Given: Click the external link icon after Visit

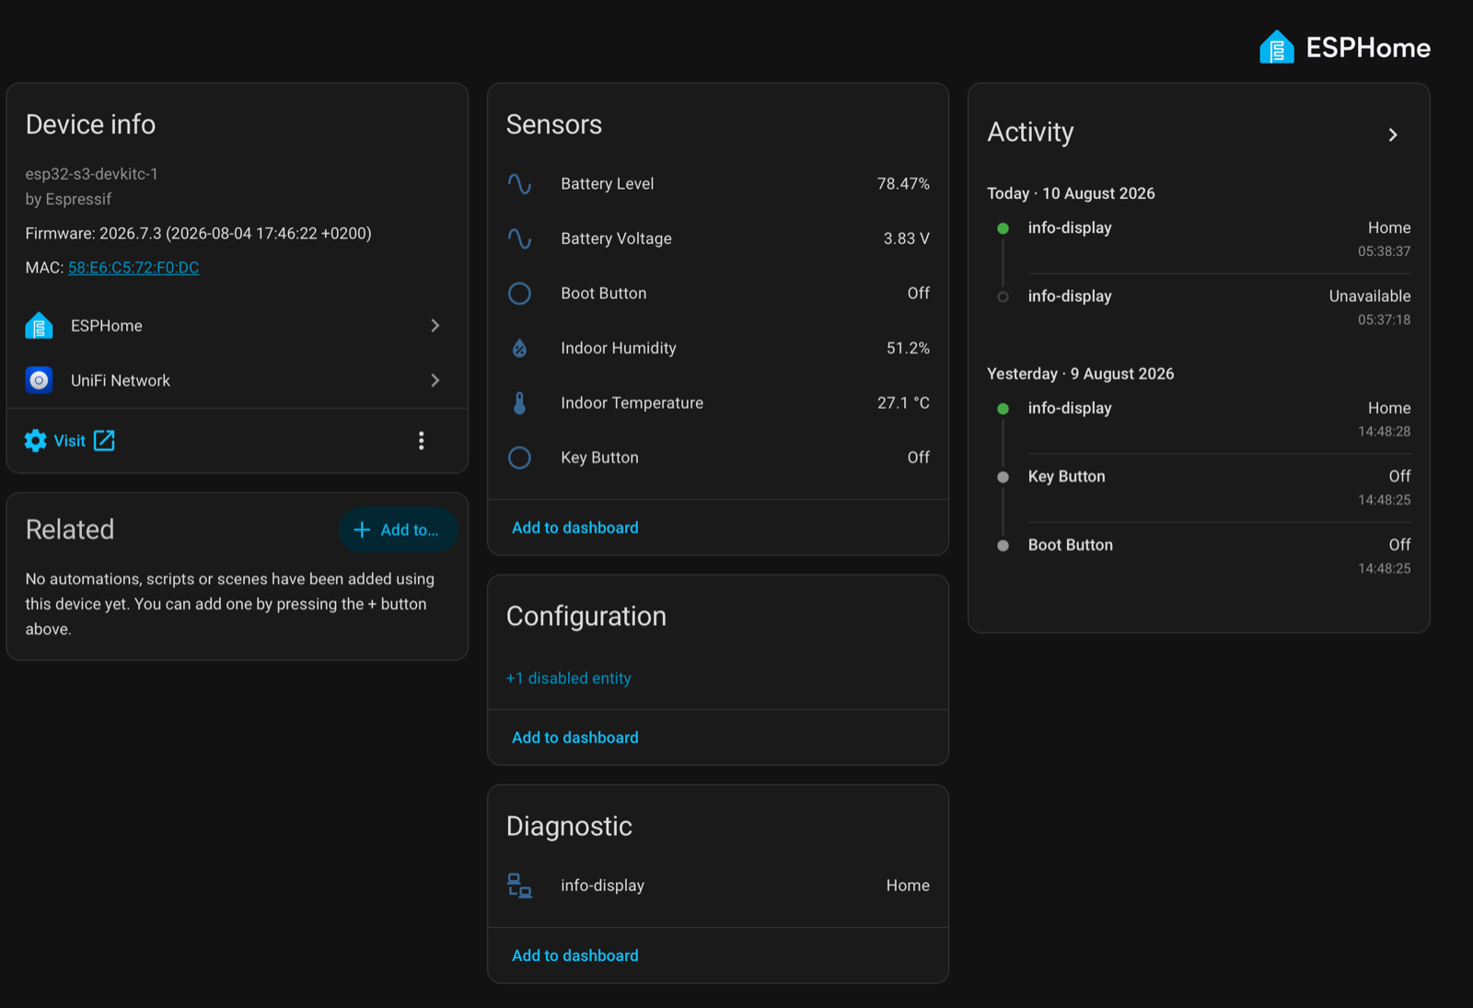Looking at the screenshot, I should pos(104,441).
